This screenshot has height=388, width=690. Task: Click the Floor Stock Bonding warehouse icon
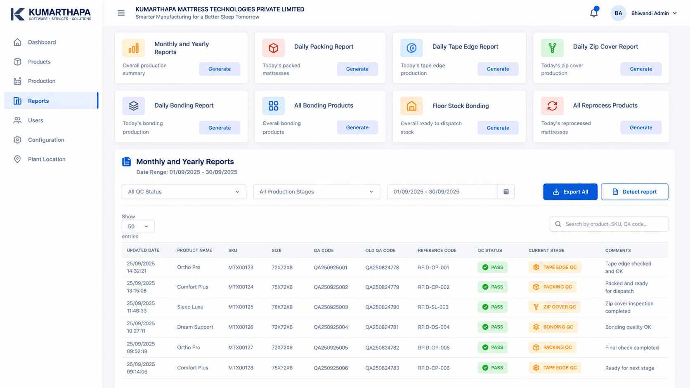(x=411, y=106)
